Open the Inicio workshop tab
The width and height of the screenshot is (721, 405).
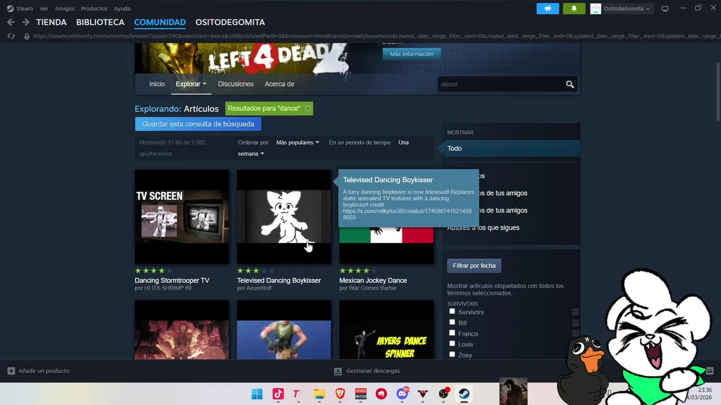(x=157, y=84)
